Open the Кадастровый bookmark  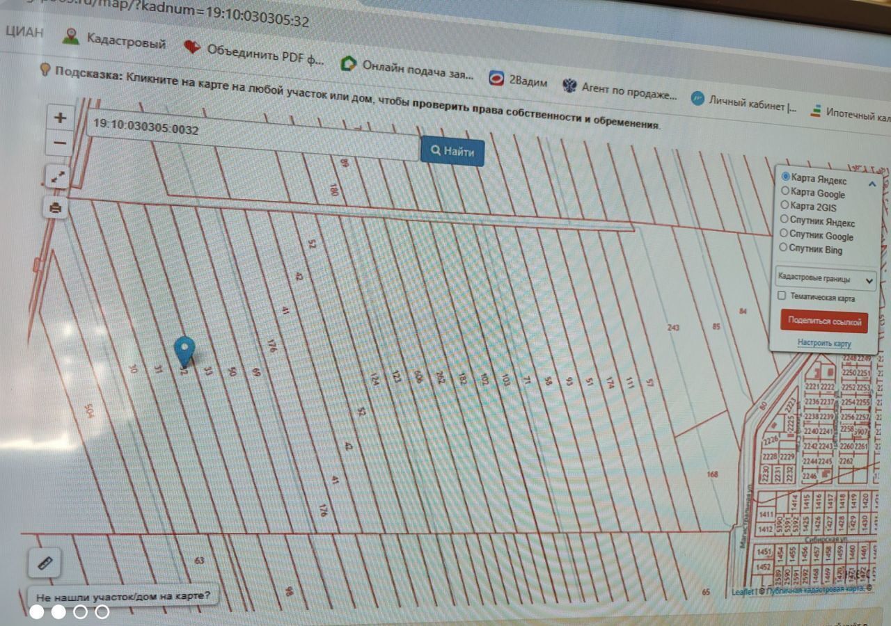pyautogui.click(x=114, y=40)
